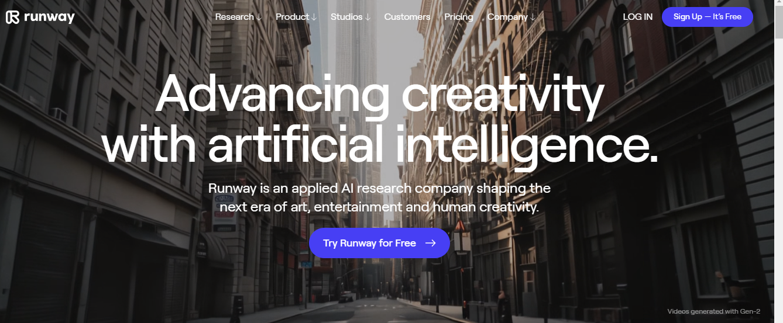This screenshot has width=783, height=323.
Task: Expand the arrow next to Studios
Action: [x=368, y=18]
